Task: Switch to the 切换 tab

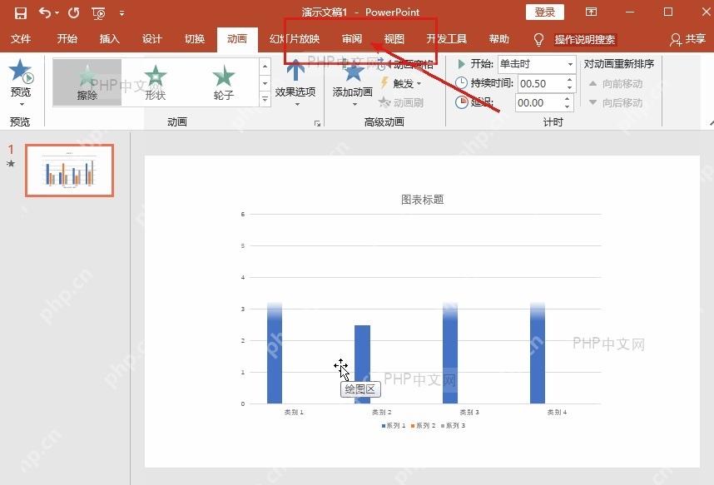Action: click(195, 39)
